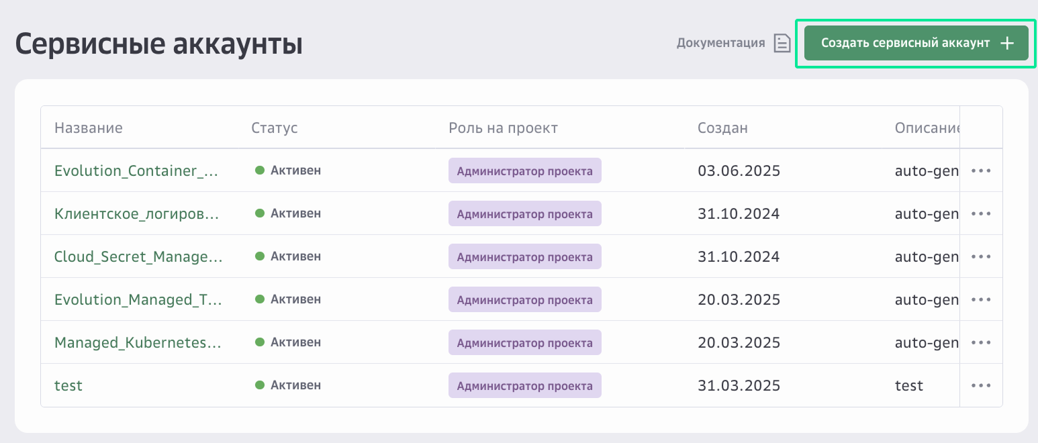Click Роль на проект column header
Image resolution: width=1038 pixels, height=443 pixels.
point(503,128)
